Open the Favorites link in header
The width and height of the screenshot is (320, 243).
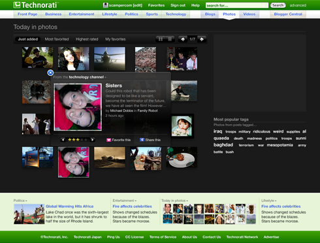click(x=156, y=5)
